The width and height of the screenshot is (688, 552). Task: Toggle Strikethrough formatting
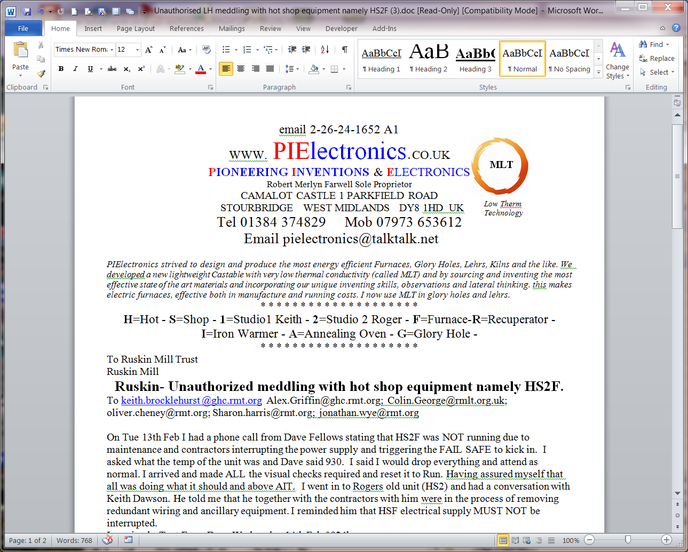(x=112, y=69)
